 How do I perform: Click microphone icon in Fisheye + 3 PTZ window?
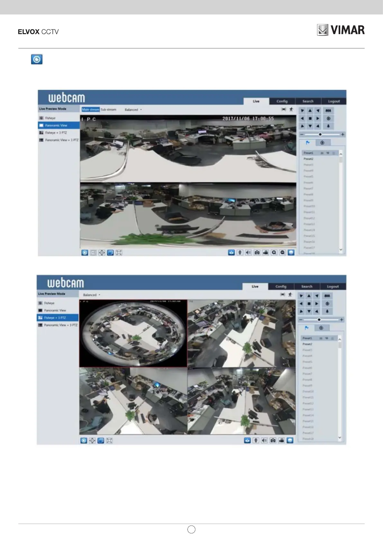click(x=256, y=440)
